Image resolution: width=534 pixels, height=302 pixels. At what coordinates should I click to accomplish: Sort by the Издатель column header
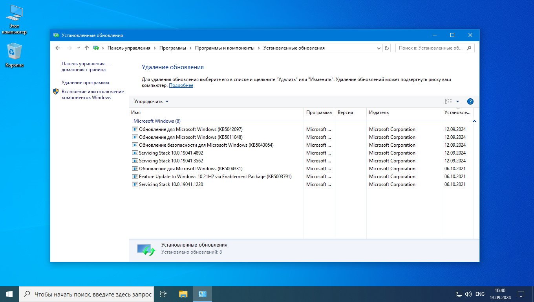[x=379, y=112]
